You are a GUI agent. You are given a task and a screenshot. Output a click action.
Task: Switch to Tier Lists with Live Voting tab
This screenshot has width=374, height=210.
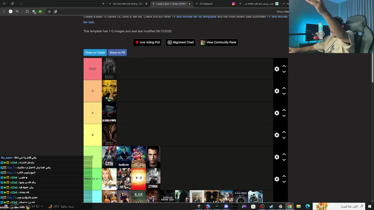(x=128, y=4)
